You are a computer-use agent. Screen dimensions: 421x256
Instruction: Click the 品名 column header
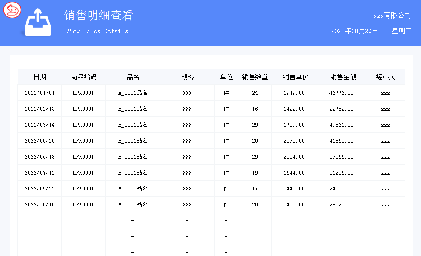pos(133,77)
